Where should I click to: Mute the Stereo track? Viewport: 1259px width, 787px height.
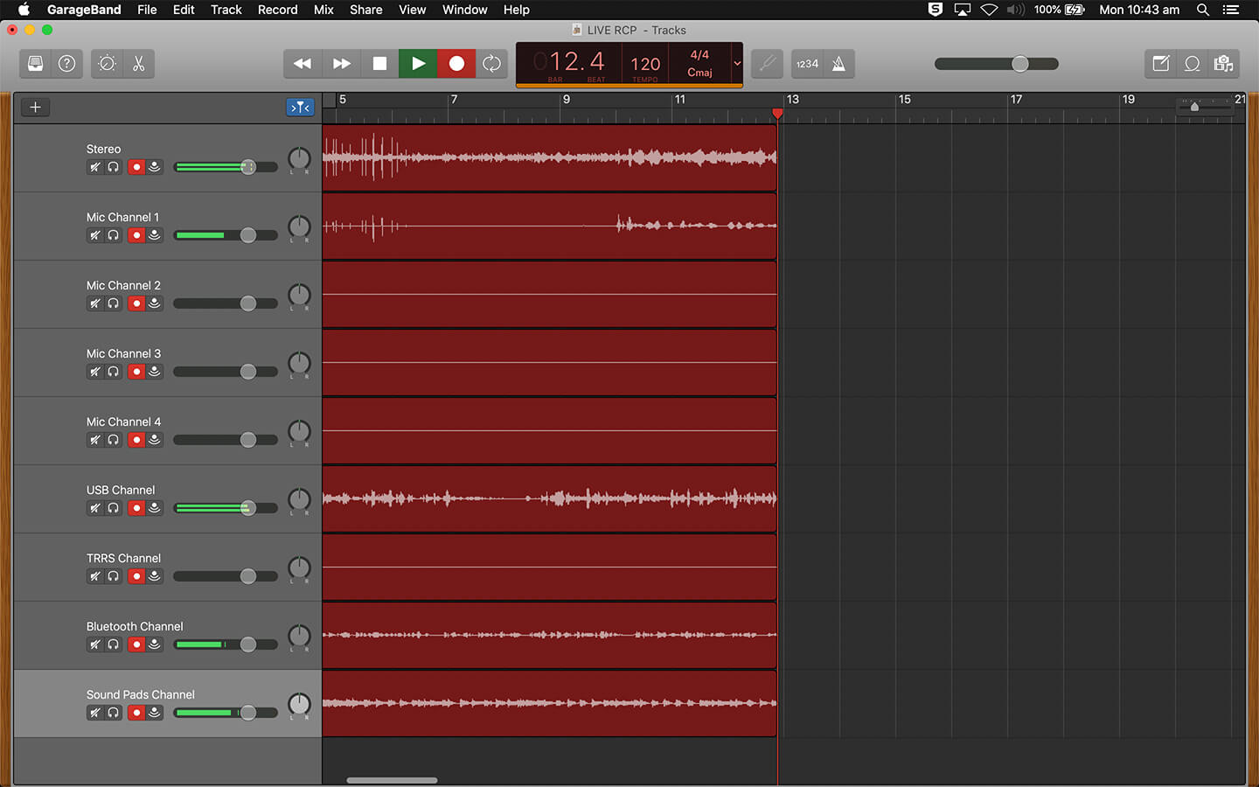(95, 167)
